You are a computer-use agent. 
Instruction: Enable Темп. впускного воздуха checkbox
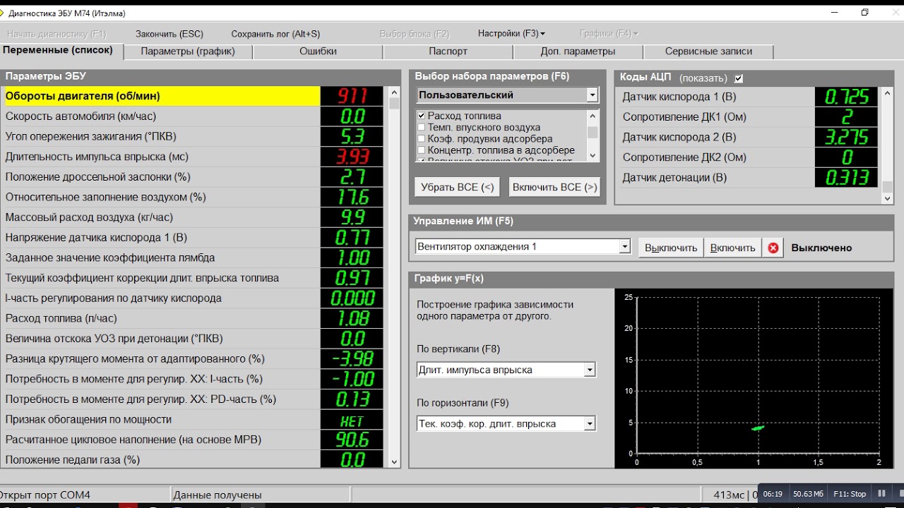[x=422, y=128]
